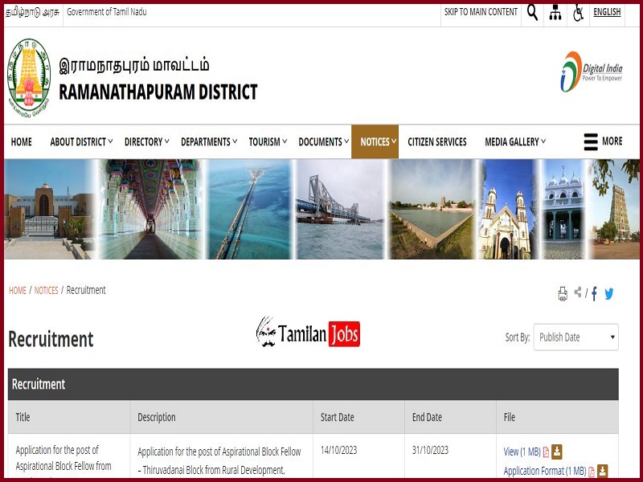Click the share icon beside printer
The image size is (643, 482).
pos(578,292)
